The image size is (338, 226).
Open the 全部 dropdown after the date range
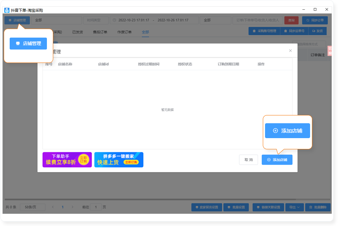click(216, 20)
